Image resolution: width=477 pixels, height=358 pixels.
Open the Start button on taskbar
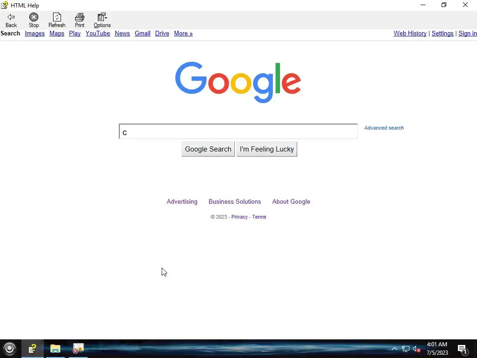click(x=9, y=349)
